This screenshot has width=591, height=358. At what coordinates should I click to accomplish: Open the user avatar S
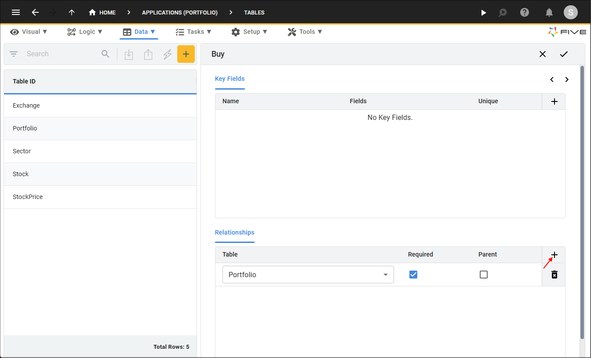pyautogui.click(x=571, y=12)
